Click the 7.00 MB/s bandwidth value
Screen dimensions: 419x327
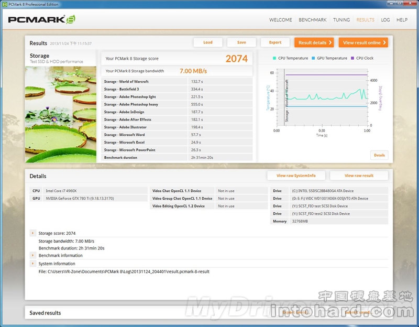point(193,71)
